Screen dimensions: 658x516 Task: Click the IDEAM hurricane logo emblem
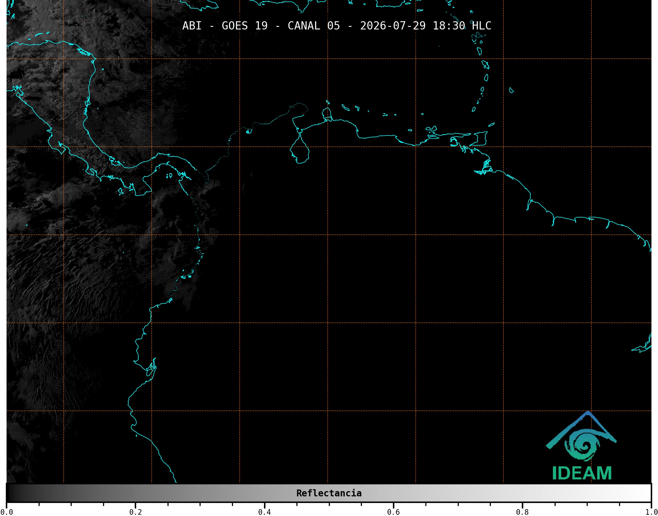tap(581, 436)
